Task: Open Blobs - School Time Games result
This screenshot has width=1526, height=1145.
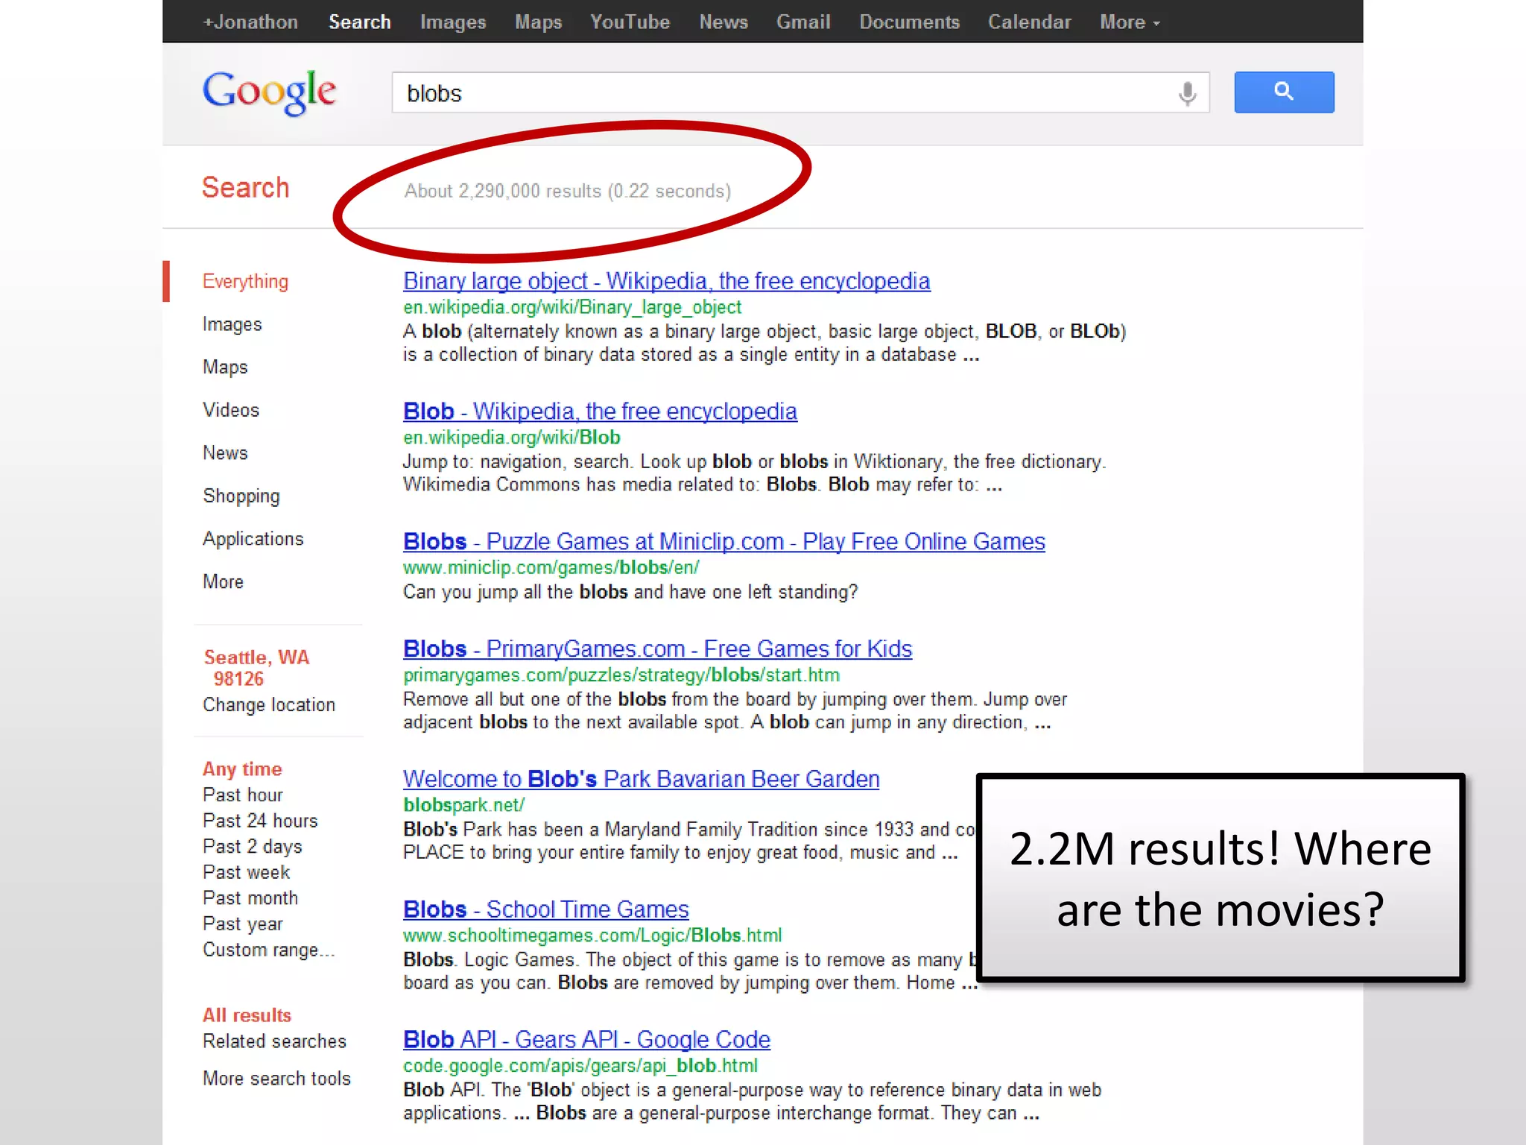Action: point(546,909)
